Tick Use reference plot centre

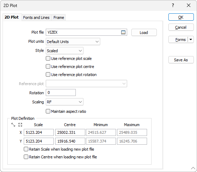click(48, 67)
